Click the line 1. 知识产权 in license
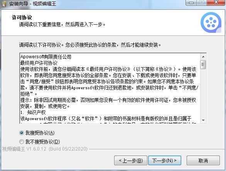Viewport: 226px width, 171px height. tap(33, 112)
